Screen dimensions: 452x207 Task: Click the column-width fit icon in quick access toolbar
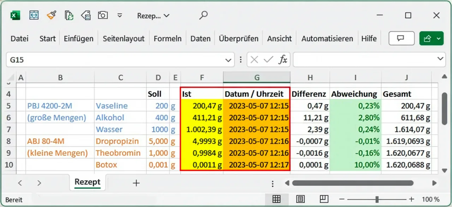34,15
